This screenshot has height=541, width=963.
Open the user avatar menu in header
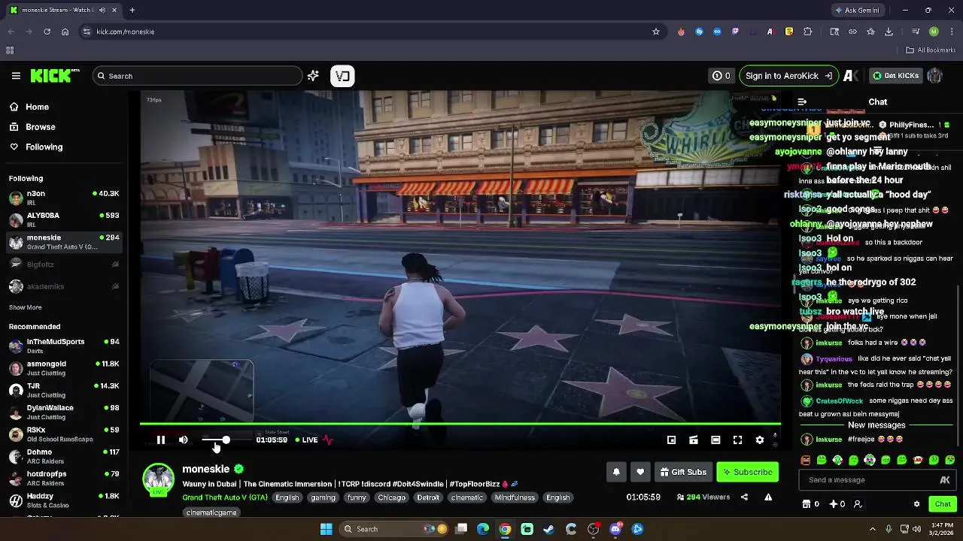coord(935,76)
